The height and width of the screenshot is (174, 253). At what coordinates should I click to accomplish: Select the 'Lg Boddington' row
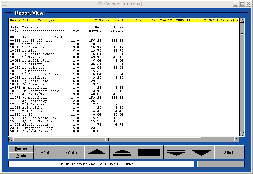coord(67,61)
